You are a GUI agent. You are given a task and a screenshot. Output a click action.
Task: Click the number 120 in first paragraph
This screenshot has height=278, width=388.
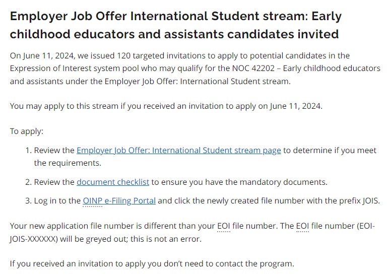tap(123, 55)
